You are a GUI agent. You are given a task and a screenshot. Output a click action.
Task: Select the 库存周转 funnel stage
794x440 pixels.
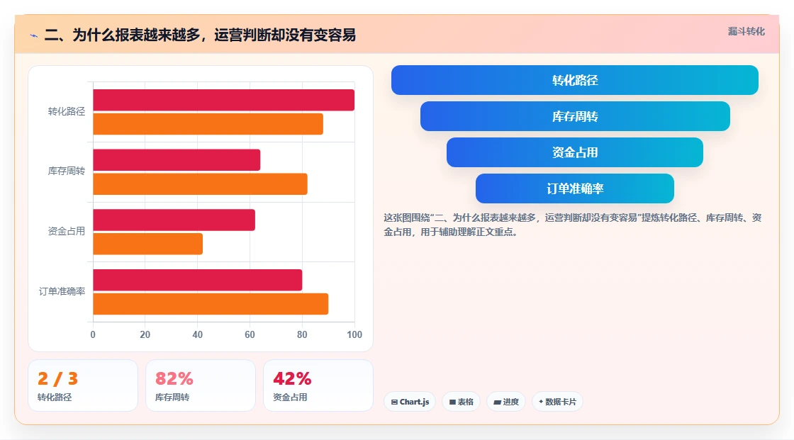pos(575,116)
